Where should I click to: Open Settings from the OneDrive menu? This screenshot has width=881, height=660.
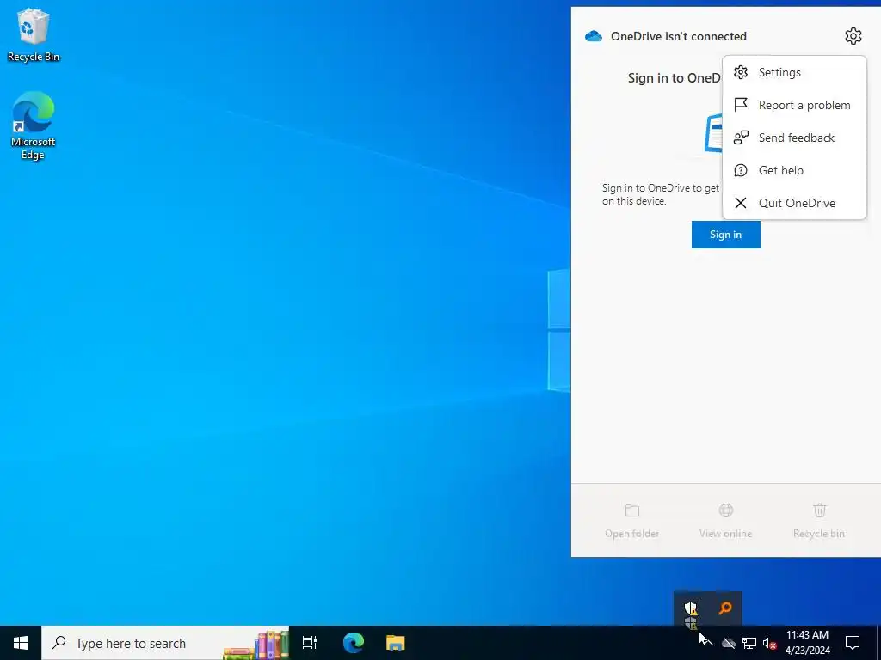(794, 72)
